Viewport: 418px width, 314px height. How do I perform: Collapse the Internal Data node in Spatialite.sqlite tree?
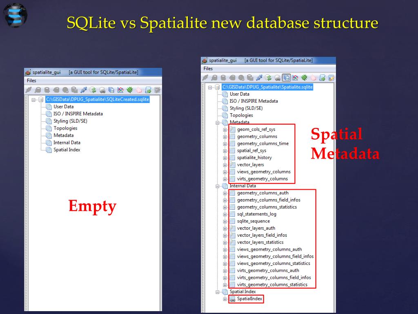coord(218,186)
